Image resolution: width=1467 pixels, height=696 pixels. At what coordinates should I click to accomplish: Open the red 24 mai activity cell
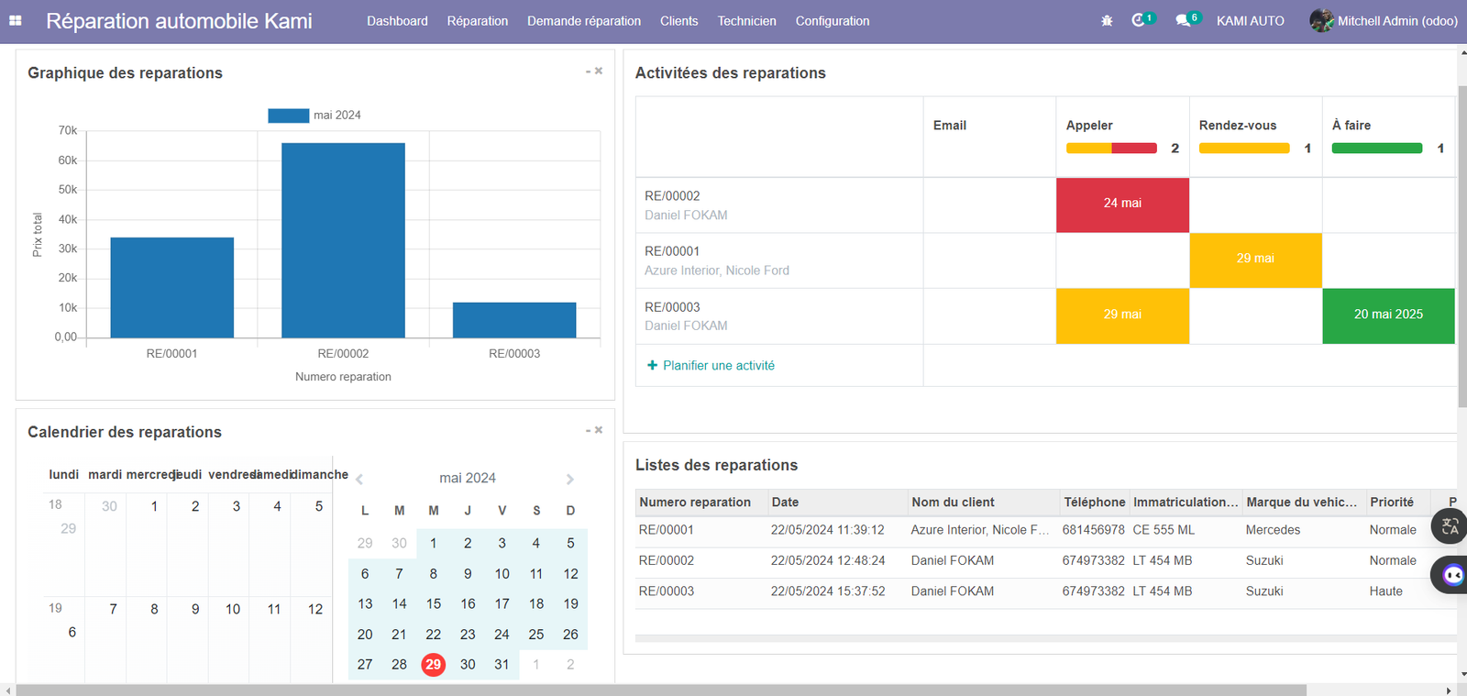(1122, 204)
